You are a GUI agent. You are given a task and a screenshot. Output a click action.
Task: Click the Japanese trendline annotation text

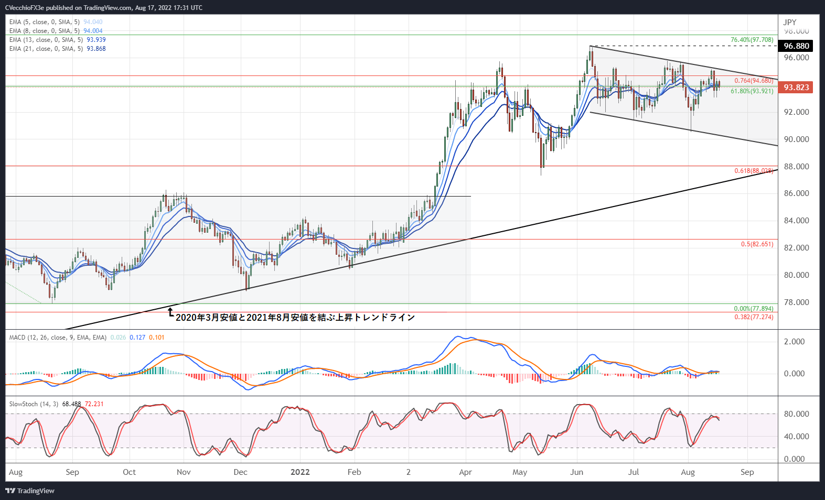(295, 317)
